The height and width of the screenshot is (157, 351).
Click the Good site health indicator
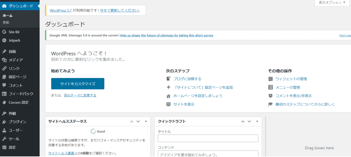click(x=98, y=132)
